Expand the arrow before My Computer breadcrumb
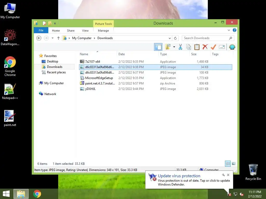266x199 pixels. (x=69, y=38)
